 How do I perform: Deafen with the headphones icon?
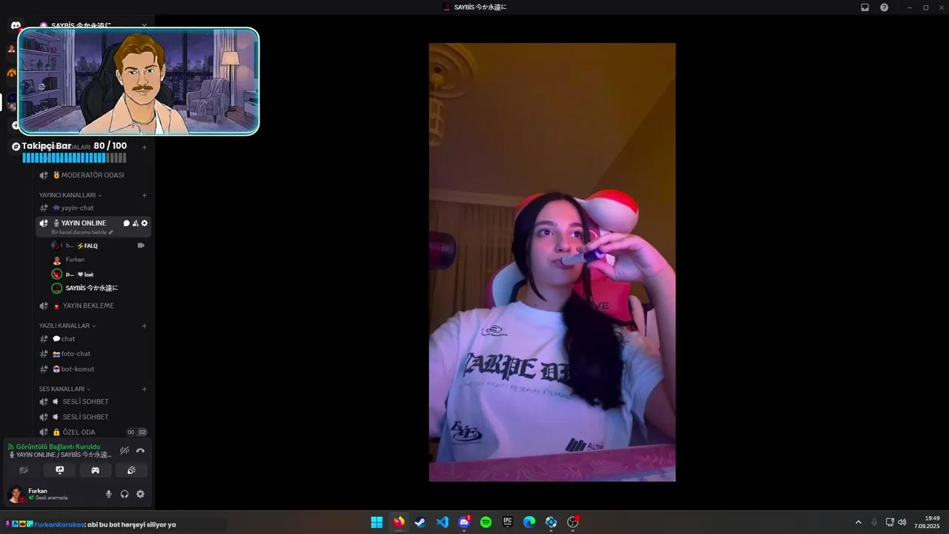pyautogui.click(x=125, y=494)
